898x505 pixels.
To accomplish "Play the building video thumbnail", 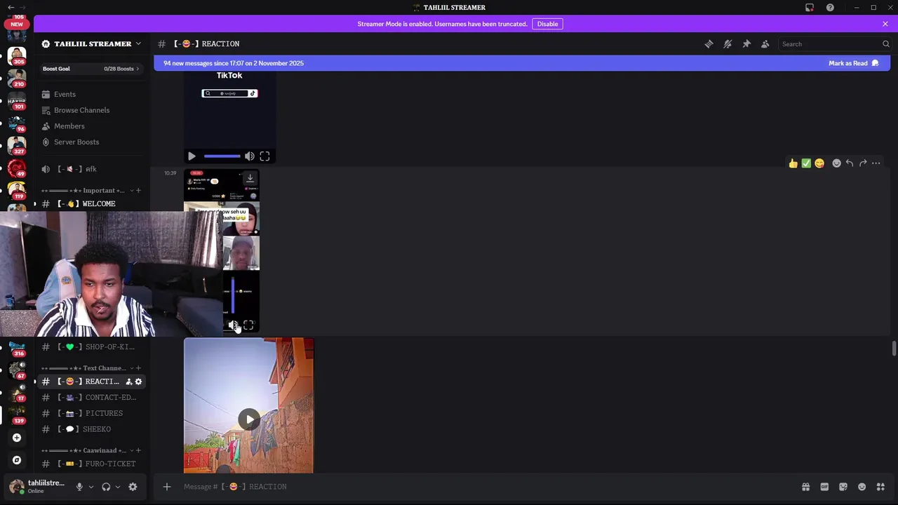I will (249, 419).
